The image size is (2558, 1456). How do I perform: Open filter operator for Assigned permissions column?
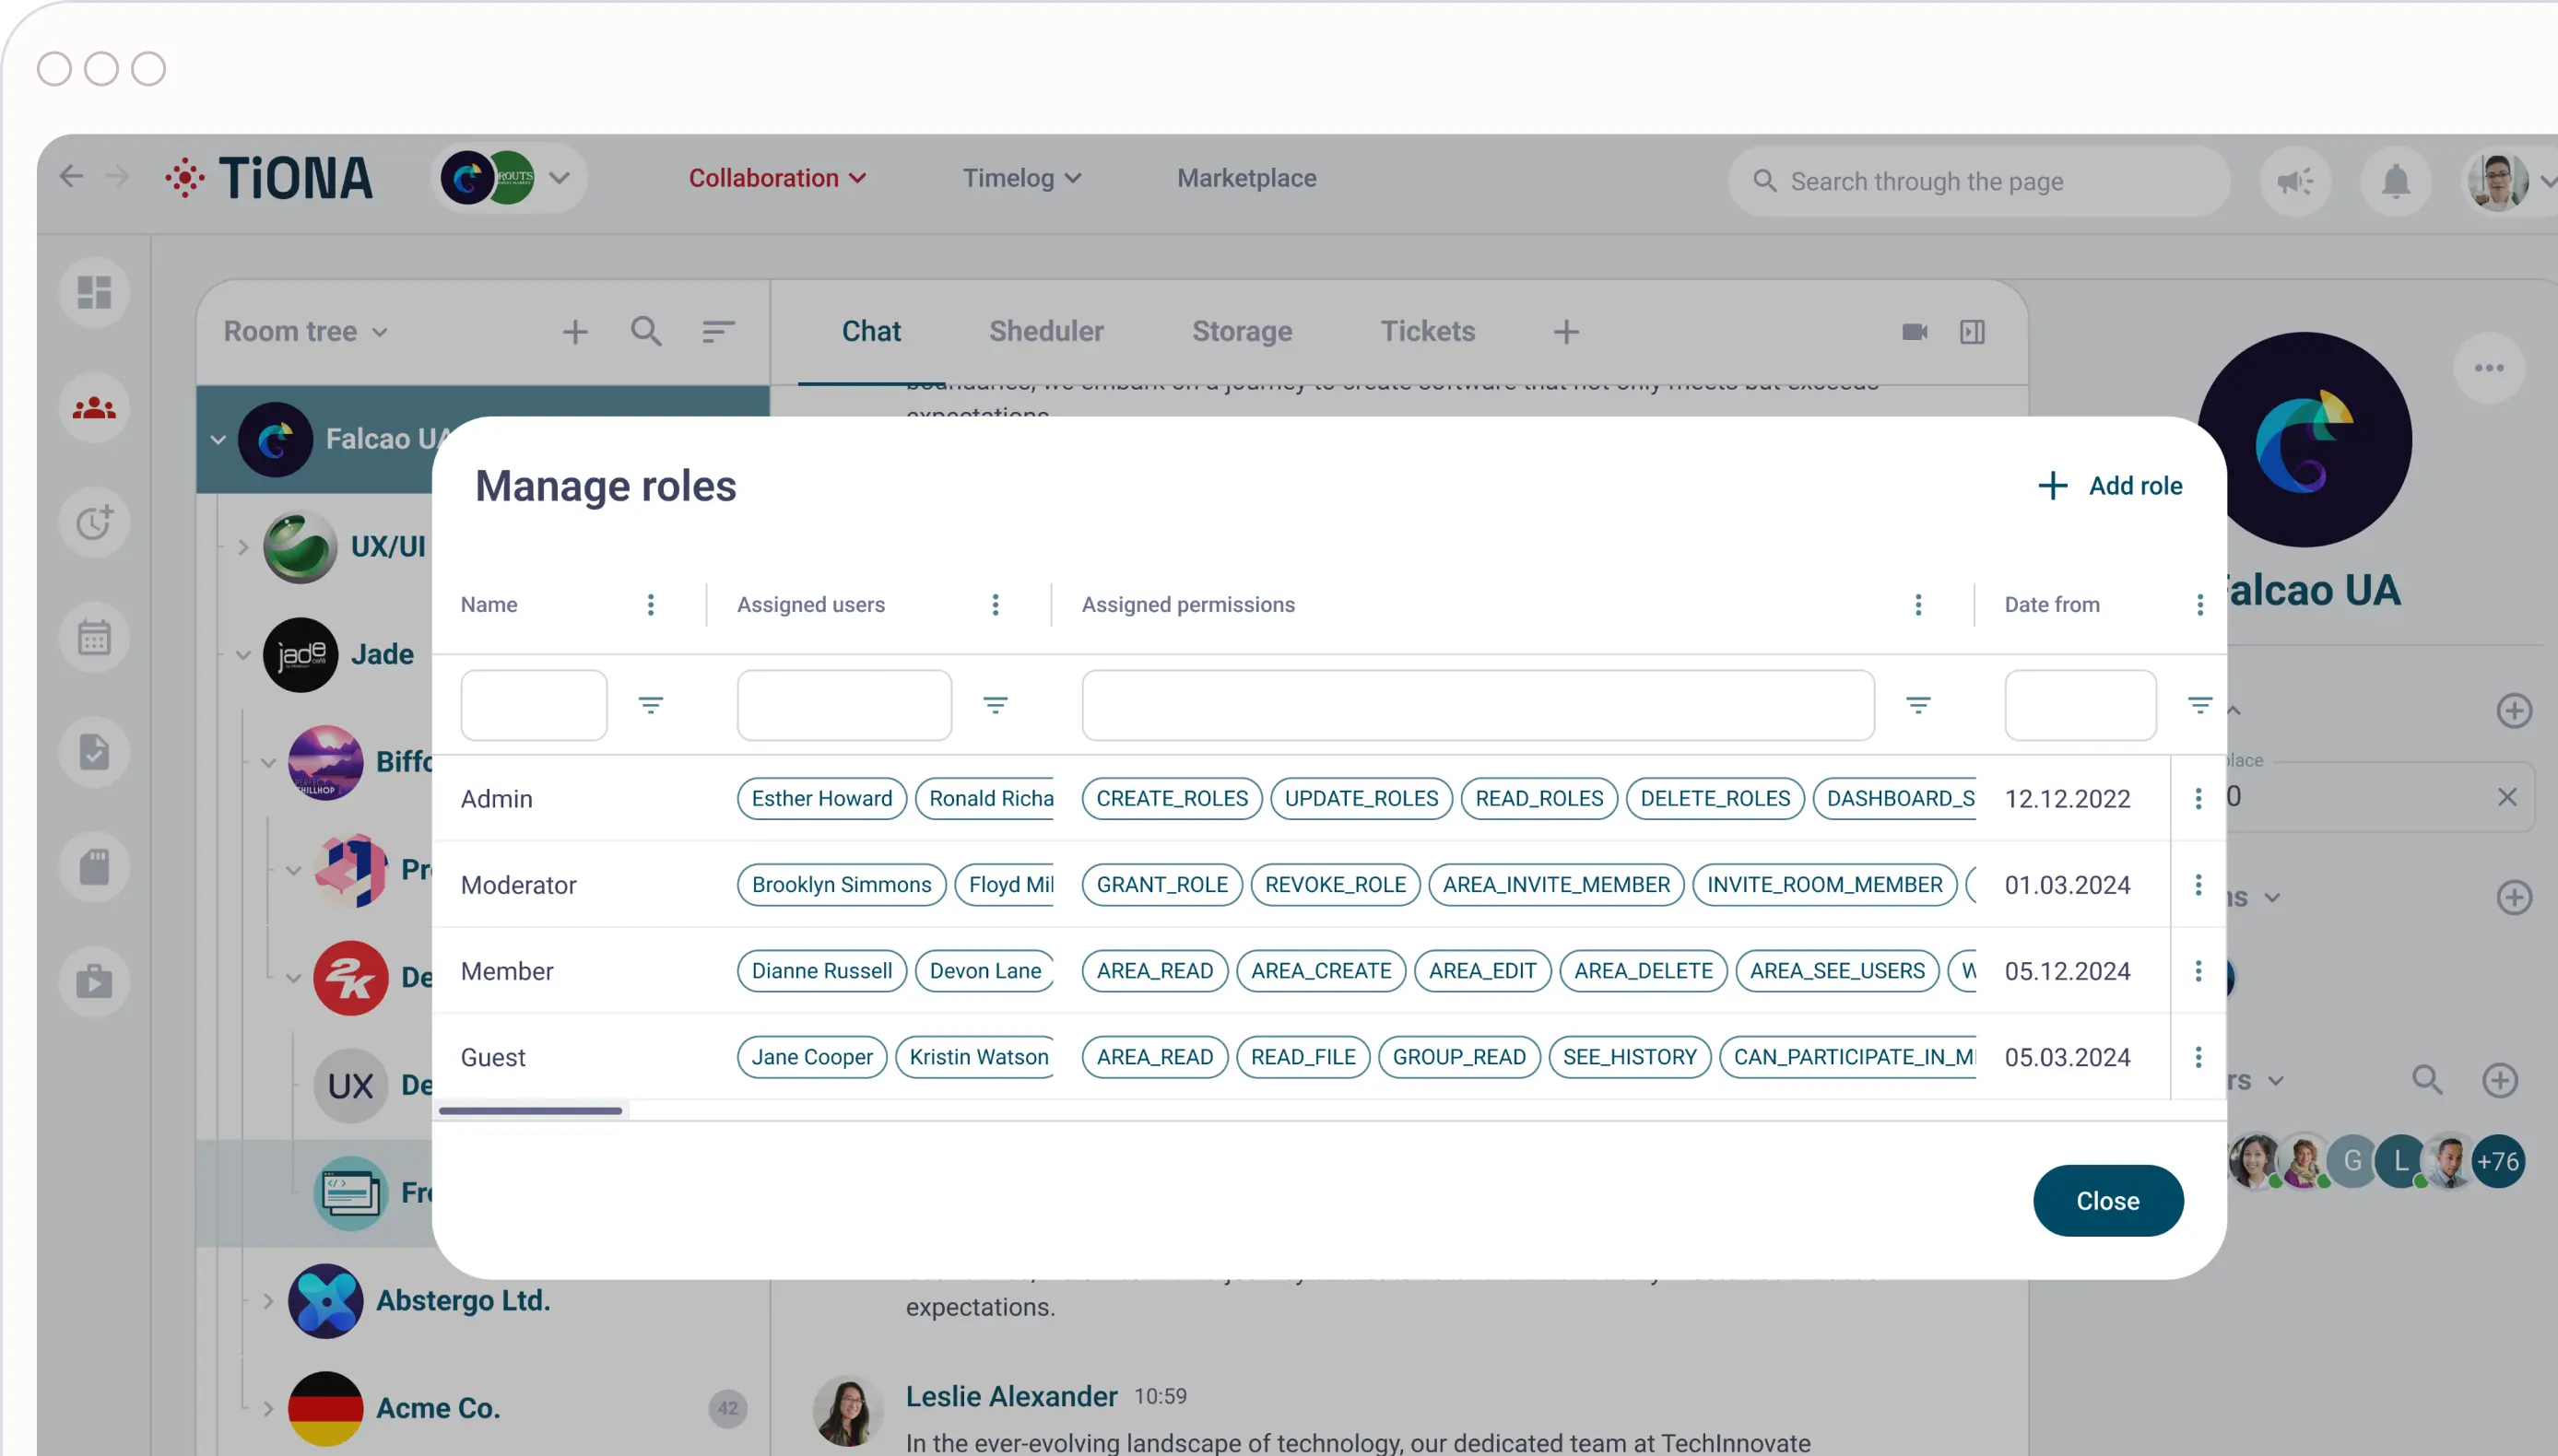[x=1918, y=705]
